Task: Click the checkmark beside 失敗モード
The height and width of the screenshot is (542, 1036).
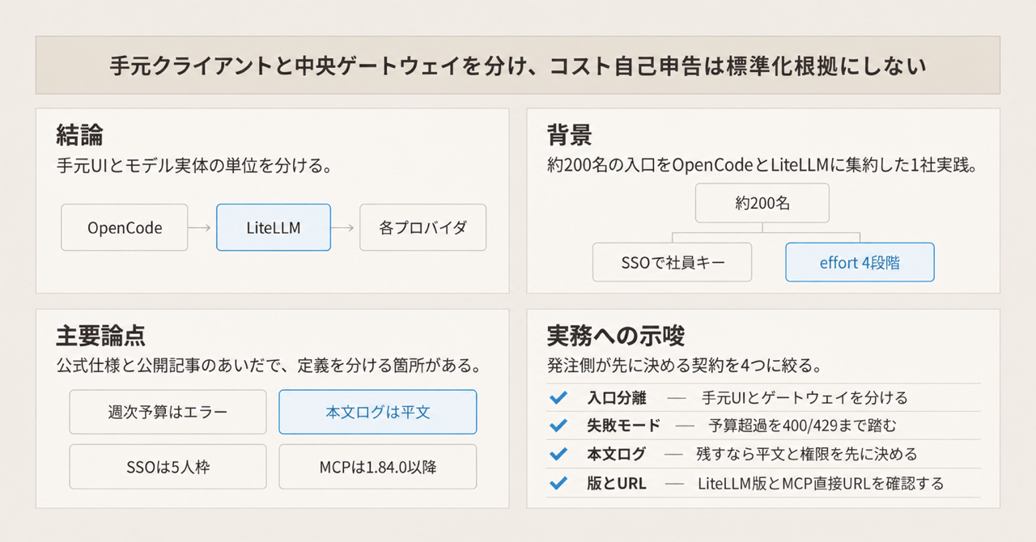Action: click(558, 426)
